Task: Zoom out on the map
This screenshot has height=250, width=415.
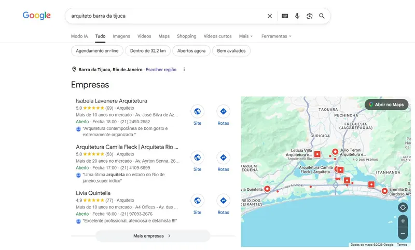Action: 403,233
